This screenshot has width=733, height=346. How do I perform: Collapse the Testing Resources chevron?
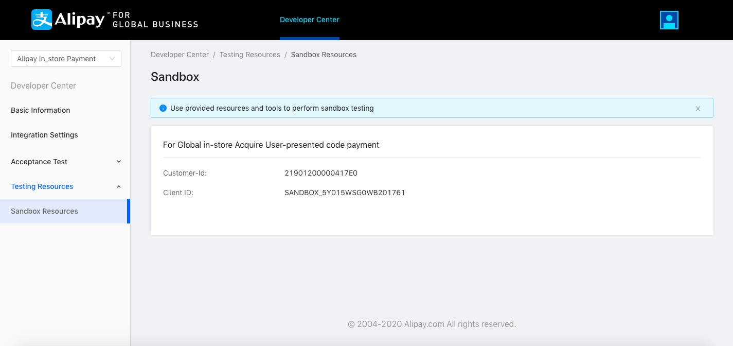pyautogui.click(x=119, y=186)
